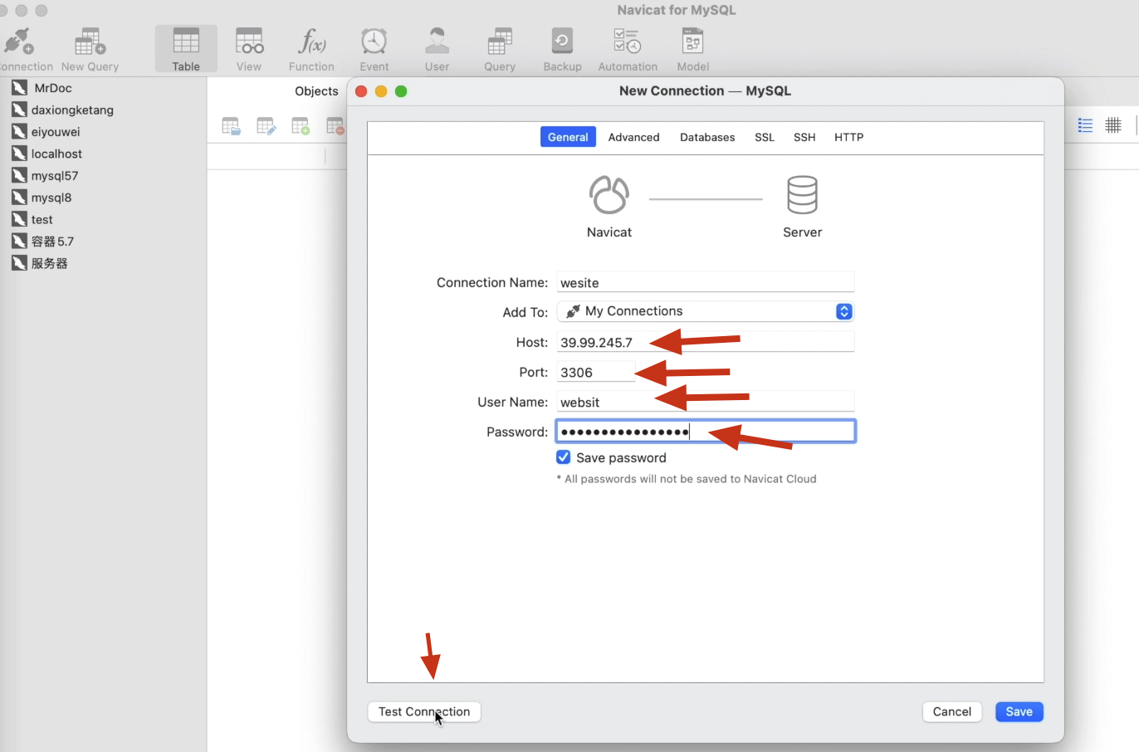
Task: Select the Query toolbar icon
Action: coord(500,50)
